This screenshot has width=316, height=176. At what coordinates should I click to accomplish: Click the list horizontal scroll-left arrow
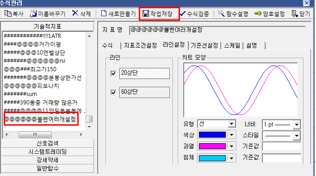(6, 134)
